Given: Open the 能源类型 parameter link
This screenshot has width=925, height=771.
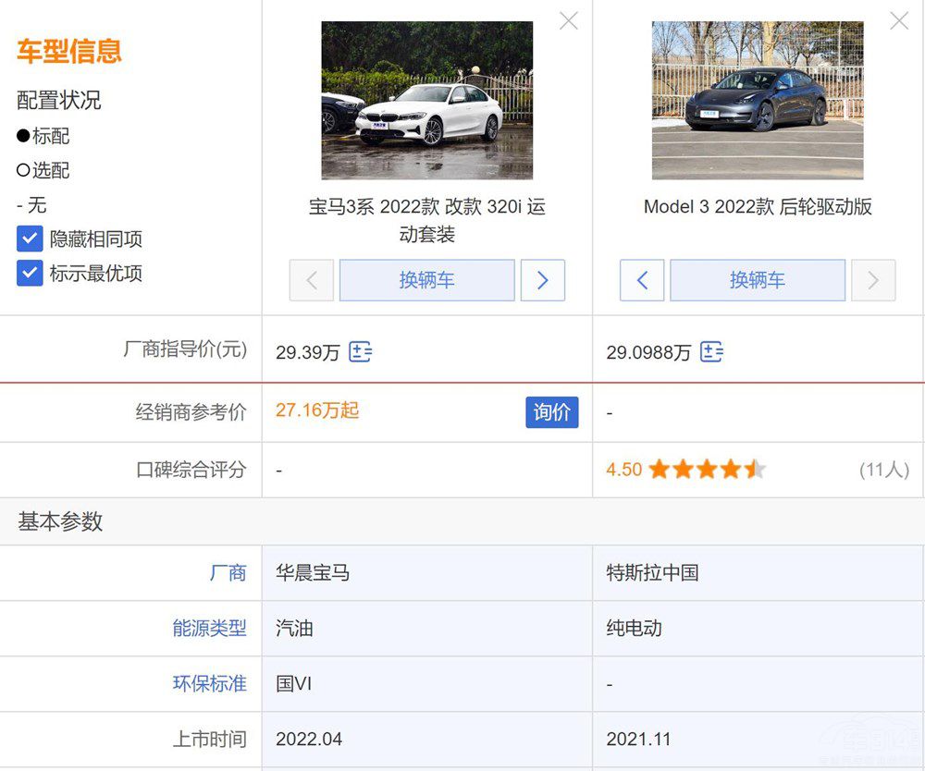Looking at the screenshot, I should 210,629.
